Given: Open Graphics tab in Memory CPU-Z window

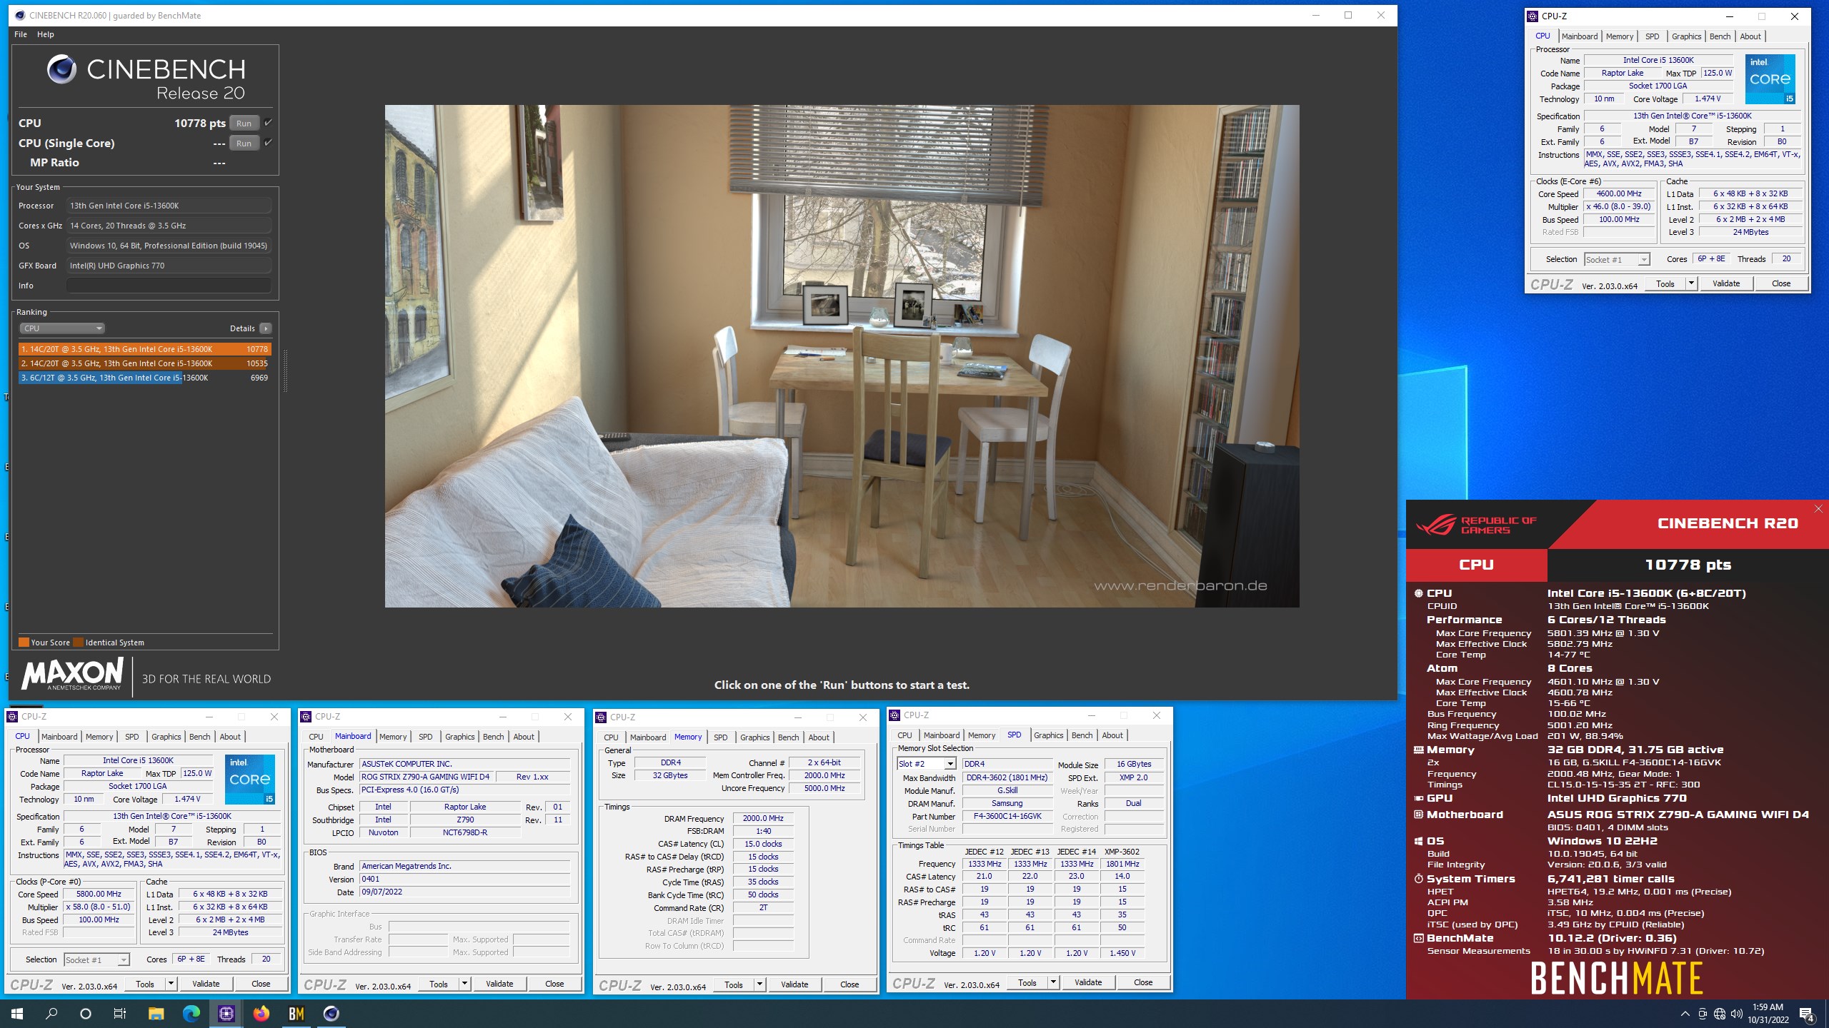Looking at the screenshot, I should point(754,737).
